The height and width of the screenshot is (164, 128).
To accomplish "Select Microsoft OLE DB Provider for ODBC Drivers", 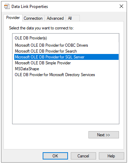I will [66, 45].
